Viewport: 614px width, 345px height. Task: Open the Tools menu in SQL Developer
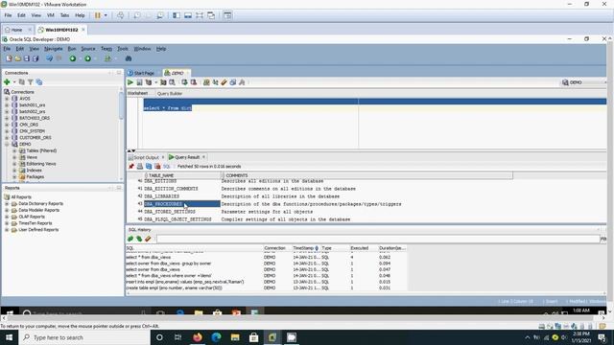[123, 49]
